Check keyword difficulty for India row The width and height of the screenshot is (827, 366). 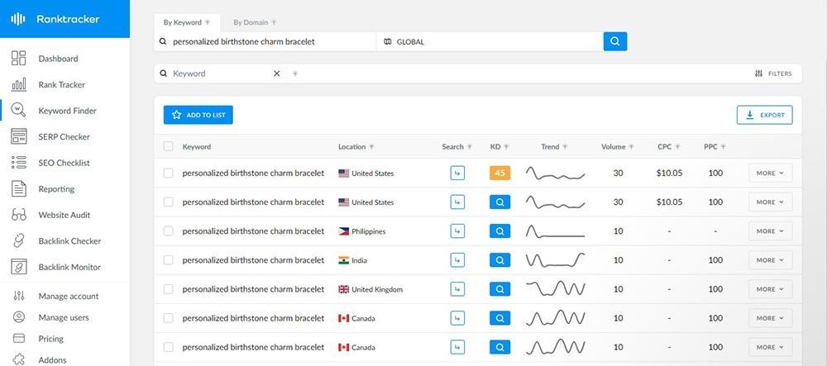500,260
